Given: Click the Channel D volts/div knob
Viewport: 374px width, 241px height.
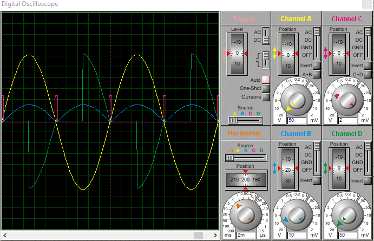Looking at the screenshot, I should [347, 215].
